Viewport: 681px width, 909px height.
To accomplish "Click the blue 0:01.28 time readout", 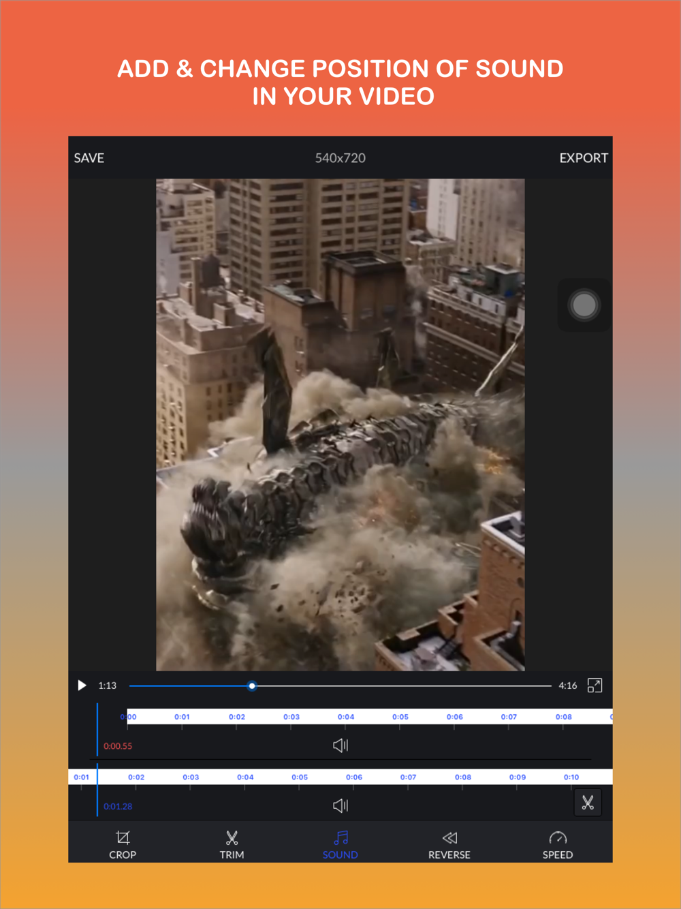I will tap(118, 806).
